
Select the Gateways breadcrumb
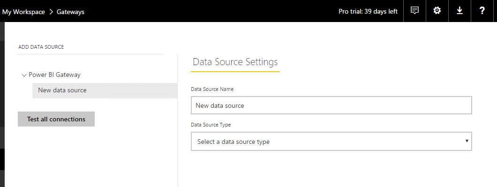click(70, 12)
